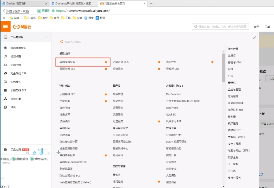
Task: Open MaxCompute product link
Action: click(x=173, y=94)
